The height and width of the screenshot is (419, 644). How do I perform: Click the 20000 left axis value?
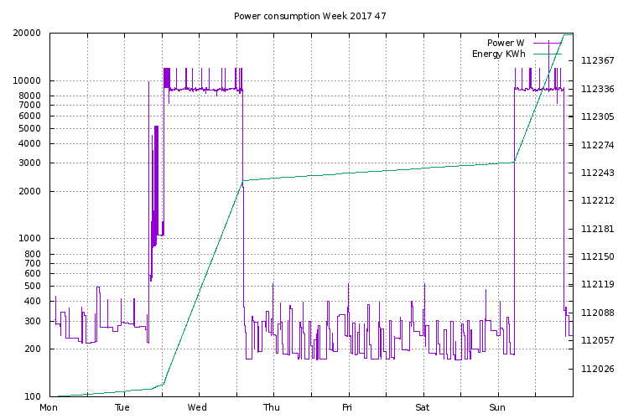(x=27, y=33)
